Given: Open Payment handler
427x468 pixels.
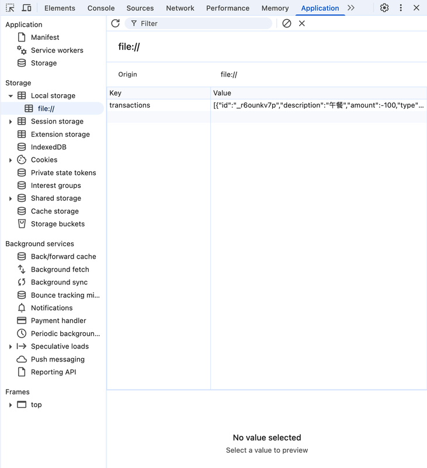Looking at the screenshot, I should 58,321.
